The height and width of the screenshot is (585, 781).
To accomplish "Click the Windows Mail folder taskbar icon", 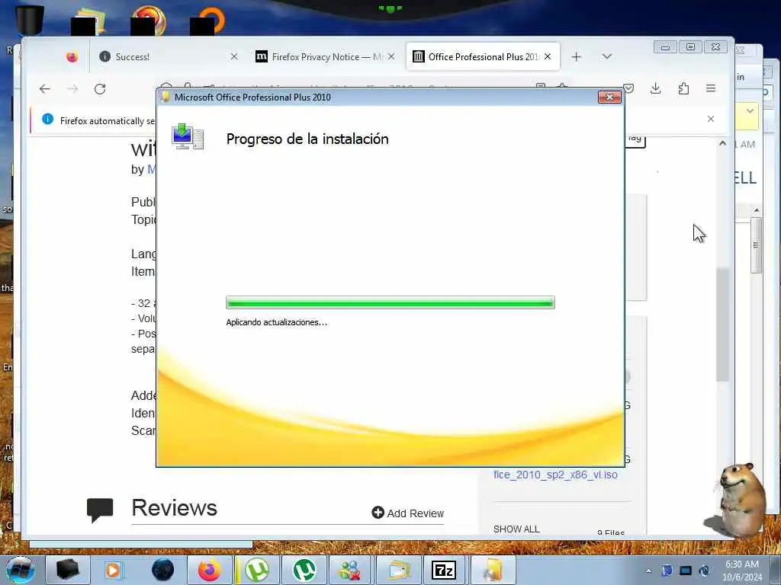I will pos(399,570).
